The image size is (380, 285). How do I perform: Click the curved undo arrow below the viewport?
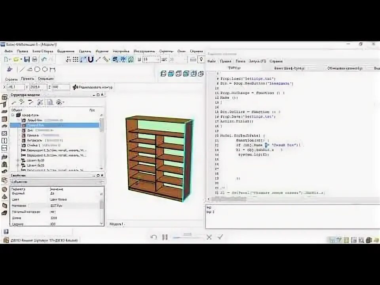point(154,237)
